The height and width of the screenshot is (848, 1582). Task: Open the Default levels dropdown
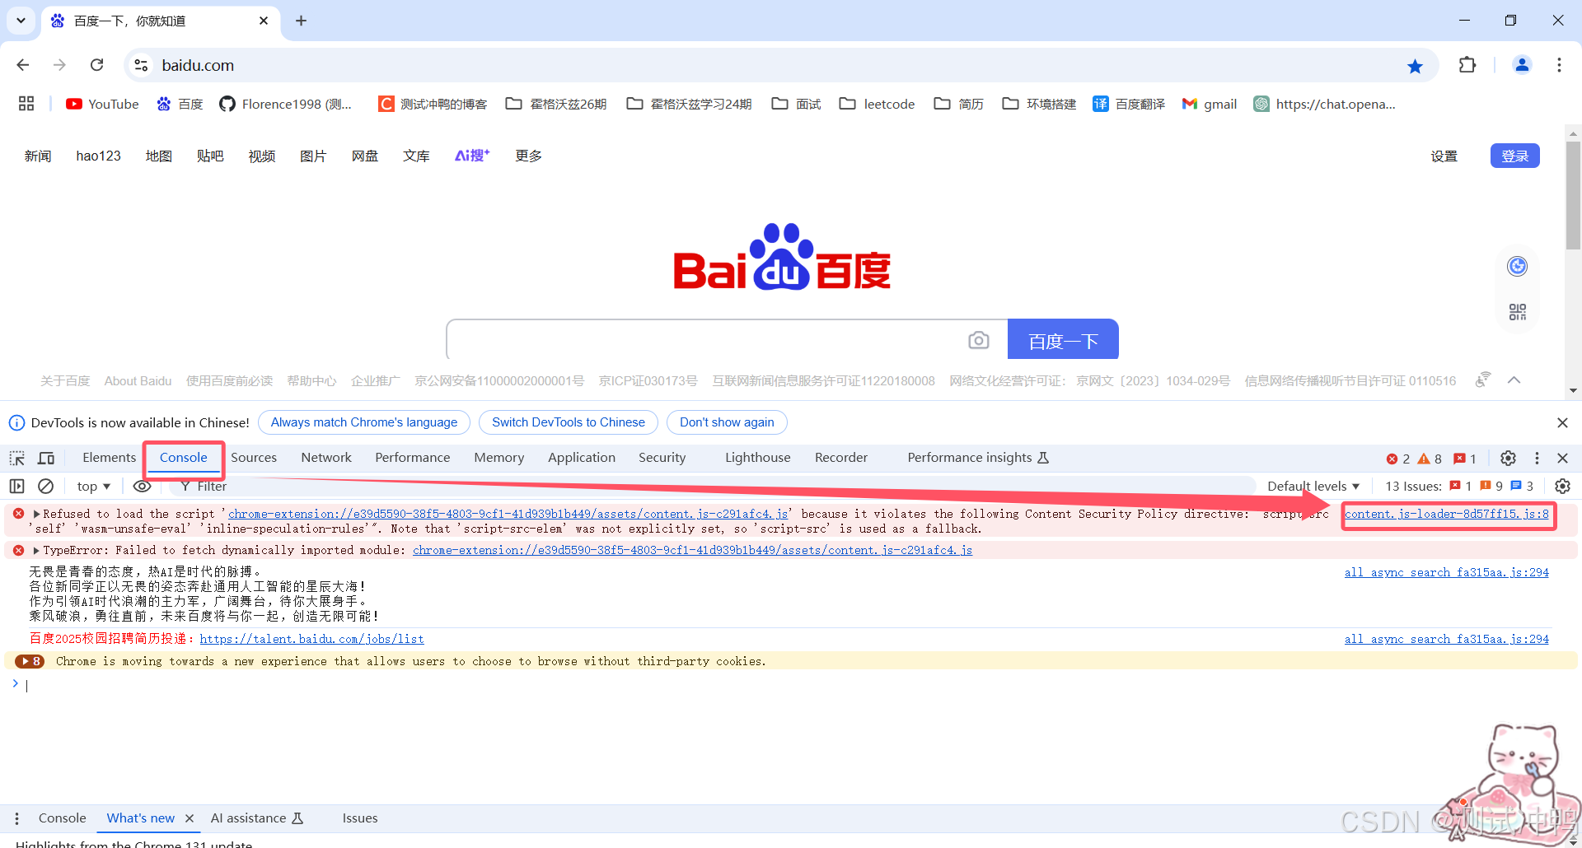tap(1313, 487)
